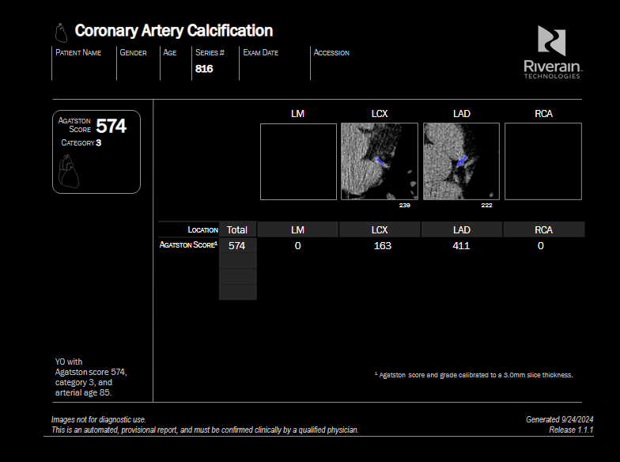Click the large 574 Agatston score value
The width and height of the screenshot is (620, 462).
(x=111, y=127)
